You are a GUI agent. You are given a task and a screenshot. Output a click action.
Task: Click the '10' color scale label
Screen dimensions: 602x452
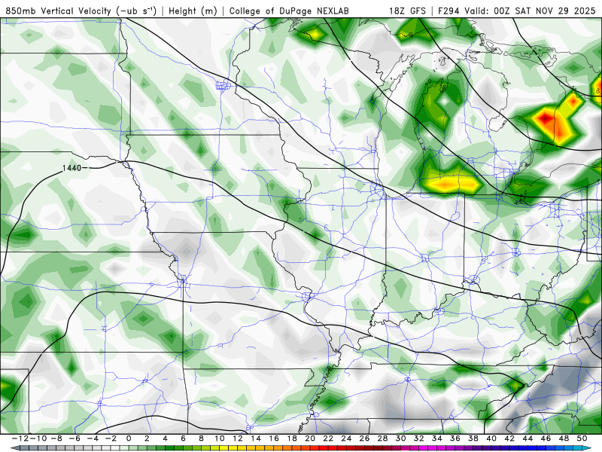(x=219, y=438)
